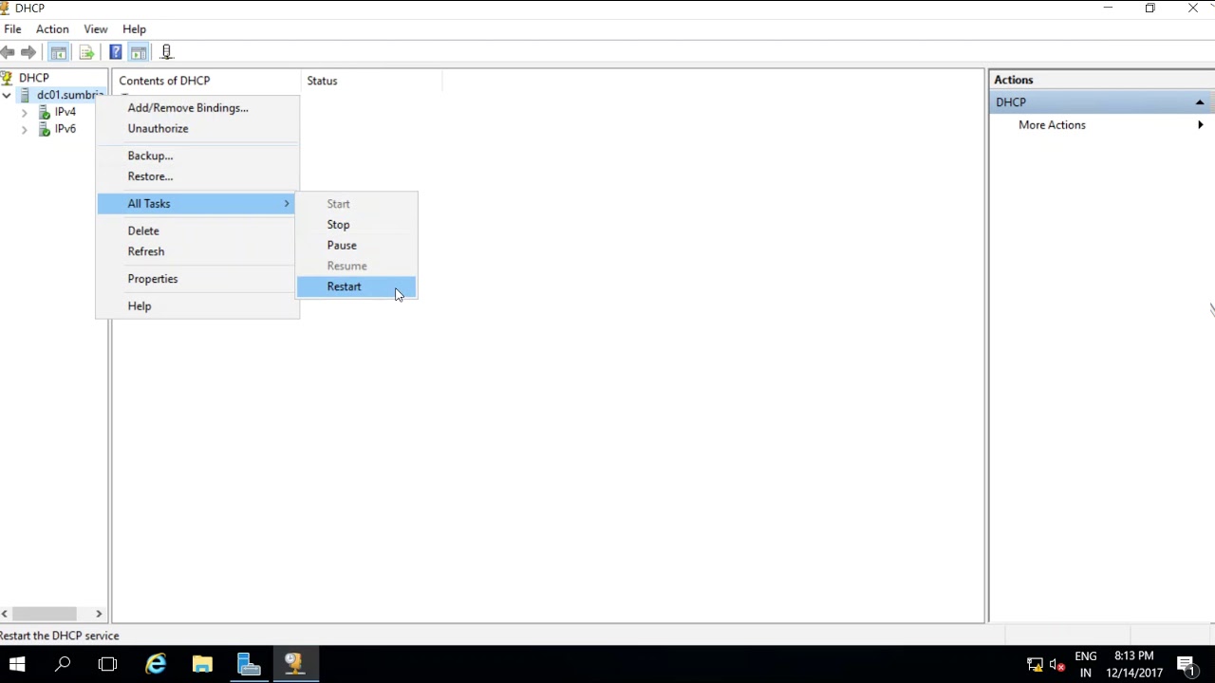Screen dimensions: 1215x683
Task: Click the DHCP console taskbar icon
Action: (x=294, y=664)
